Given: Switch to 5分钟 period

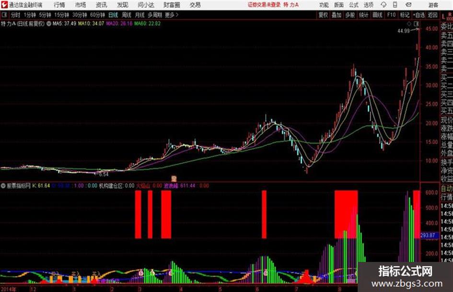Looking at the screenshot, I should pos(45,15).
